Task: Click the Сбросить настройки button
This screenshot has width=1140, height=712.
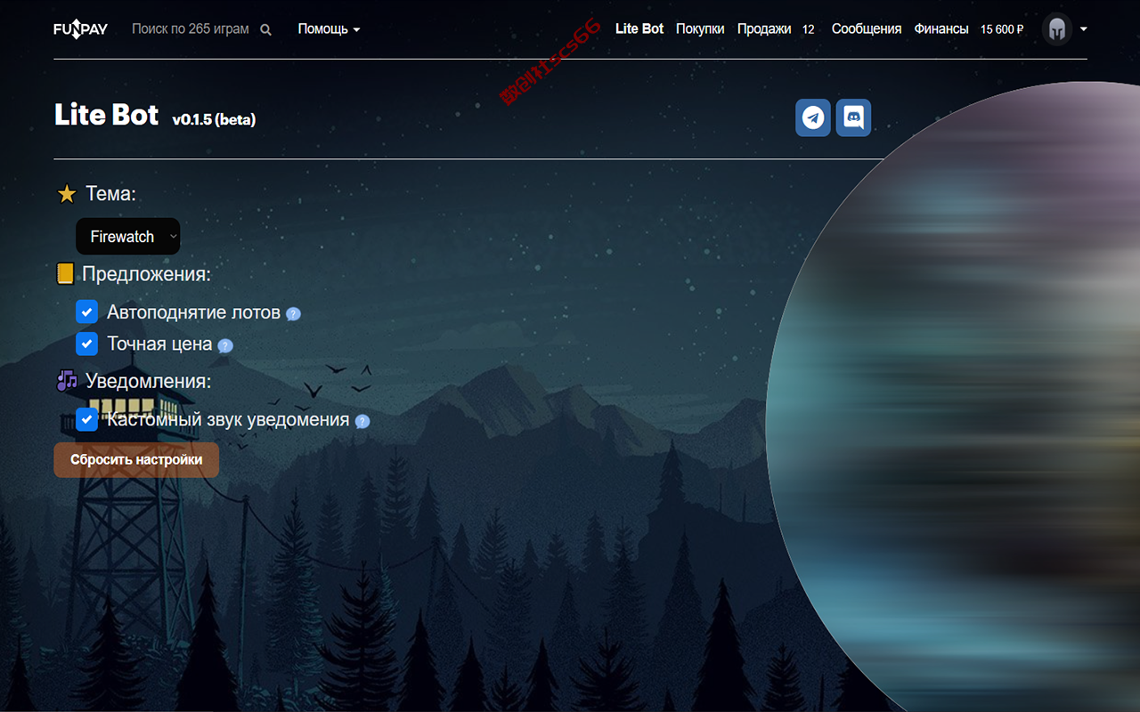Action: [x=136, y=460]
